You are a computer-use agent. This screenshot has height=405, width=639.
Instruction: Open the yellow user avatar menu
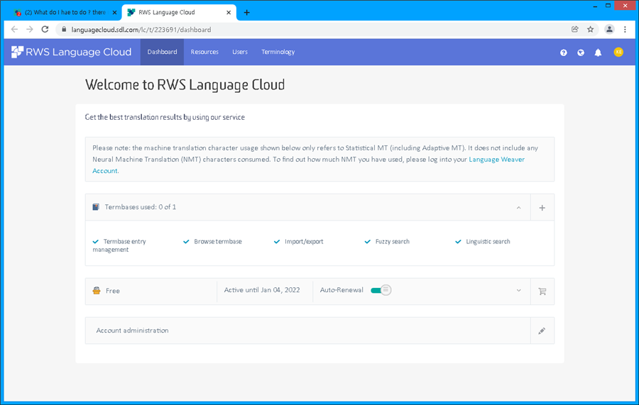pyautogui.click(x=618, y=52)
